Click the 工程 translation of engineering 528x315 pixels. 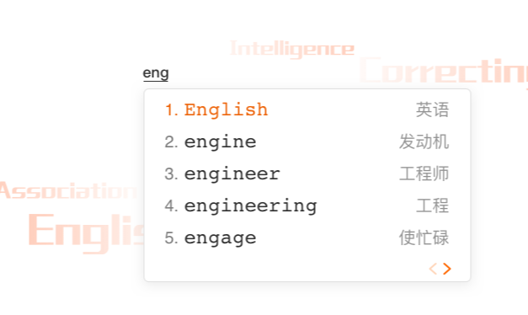[x=432, y=206]
